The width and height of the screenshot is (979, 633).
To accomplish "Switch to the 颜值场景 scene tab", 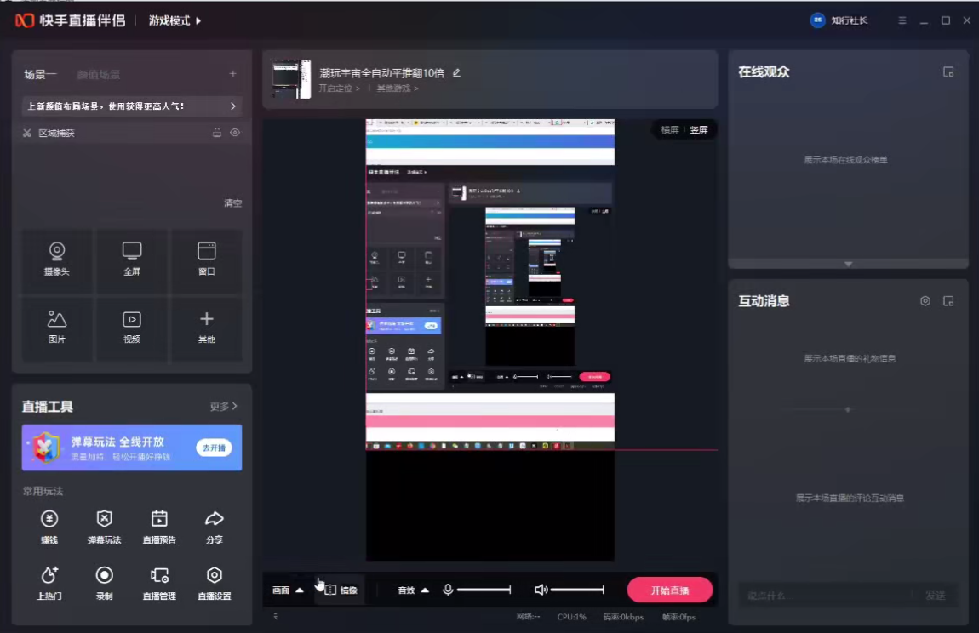I will click(98, 75).
